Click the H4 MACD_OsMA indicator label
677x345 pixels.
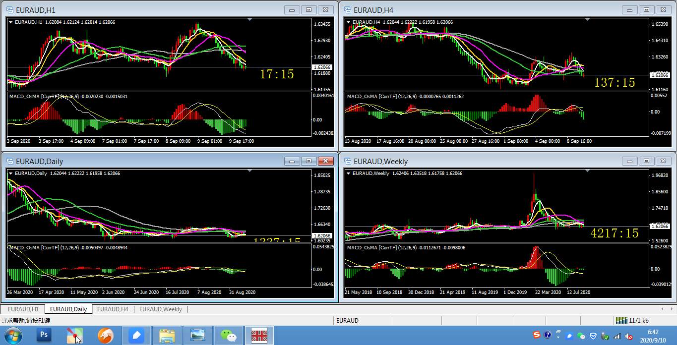(405, 96)
